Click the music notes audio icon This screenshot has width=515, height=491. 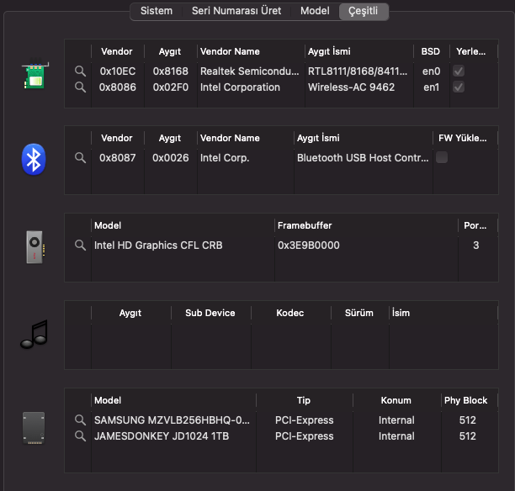point(34,334)
